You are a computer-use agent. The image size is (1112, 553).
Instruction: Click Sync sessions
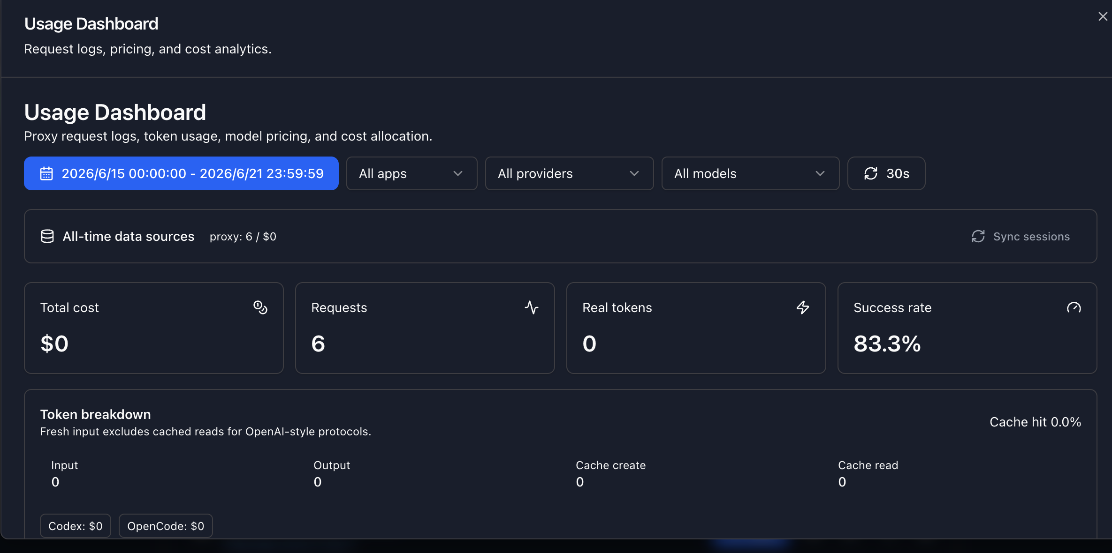(x=1021, y=236)
